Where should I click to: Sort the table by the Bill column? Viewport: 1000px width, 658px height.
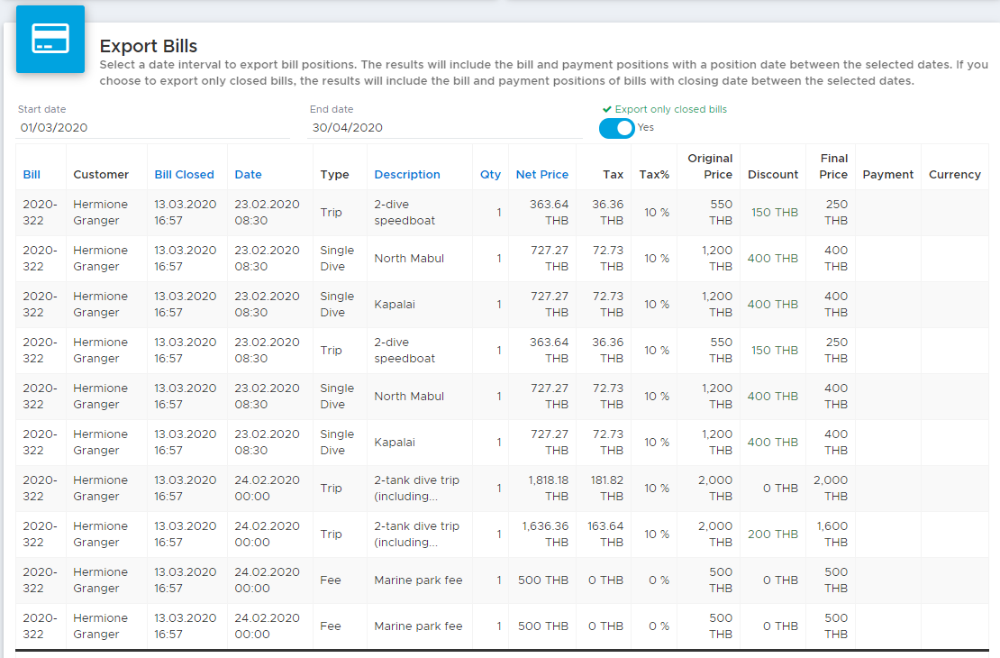pos(32,174)
